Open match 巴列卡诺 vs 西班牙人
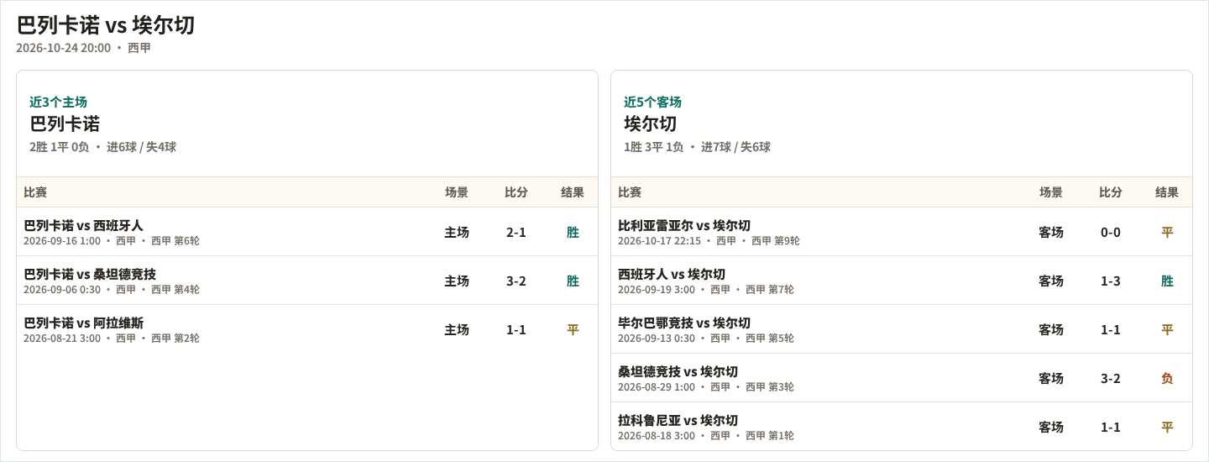This screenshot has height=462, width=1209. [83, 225]
